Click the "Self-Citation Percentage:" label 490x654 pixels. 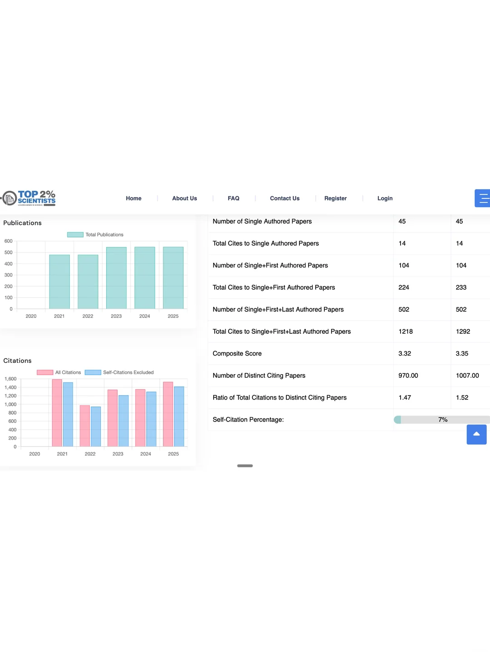248,420
